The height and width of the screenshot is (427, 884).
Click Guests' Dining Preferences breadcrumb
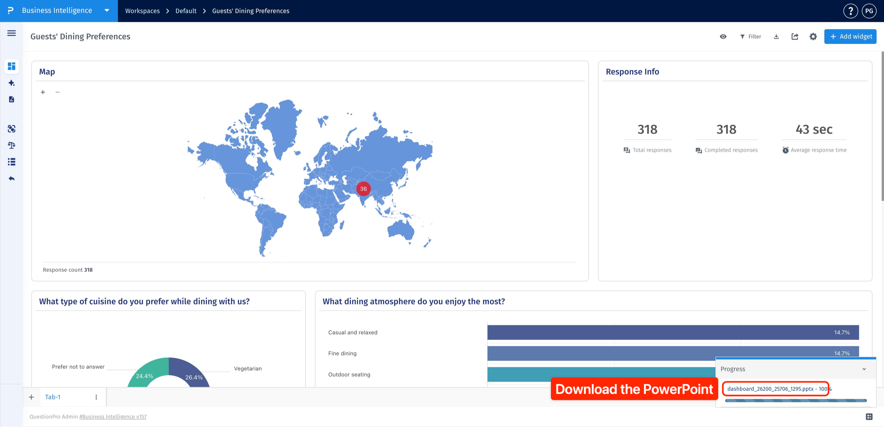click(251, 11)
